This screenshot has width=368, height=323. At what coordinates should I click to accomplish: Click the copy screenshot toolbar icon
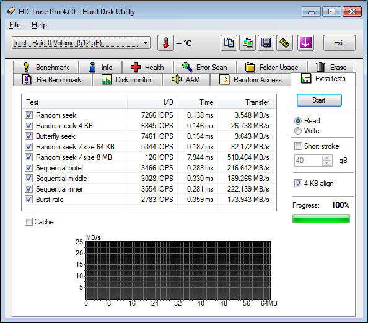(247, 43)
